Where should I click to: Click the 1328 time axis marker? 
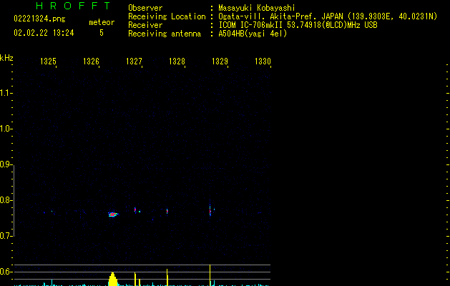click(x=177, y=61)
